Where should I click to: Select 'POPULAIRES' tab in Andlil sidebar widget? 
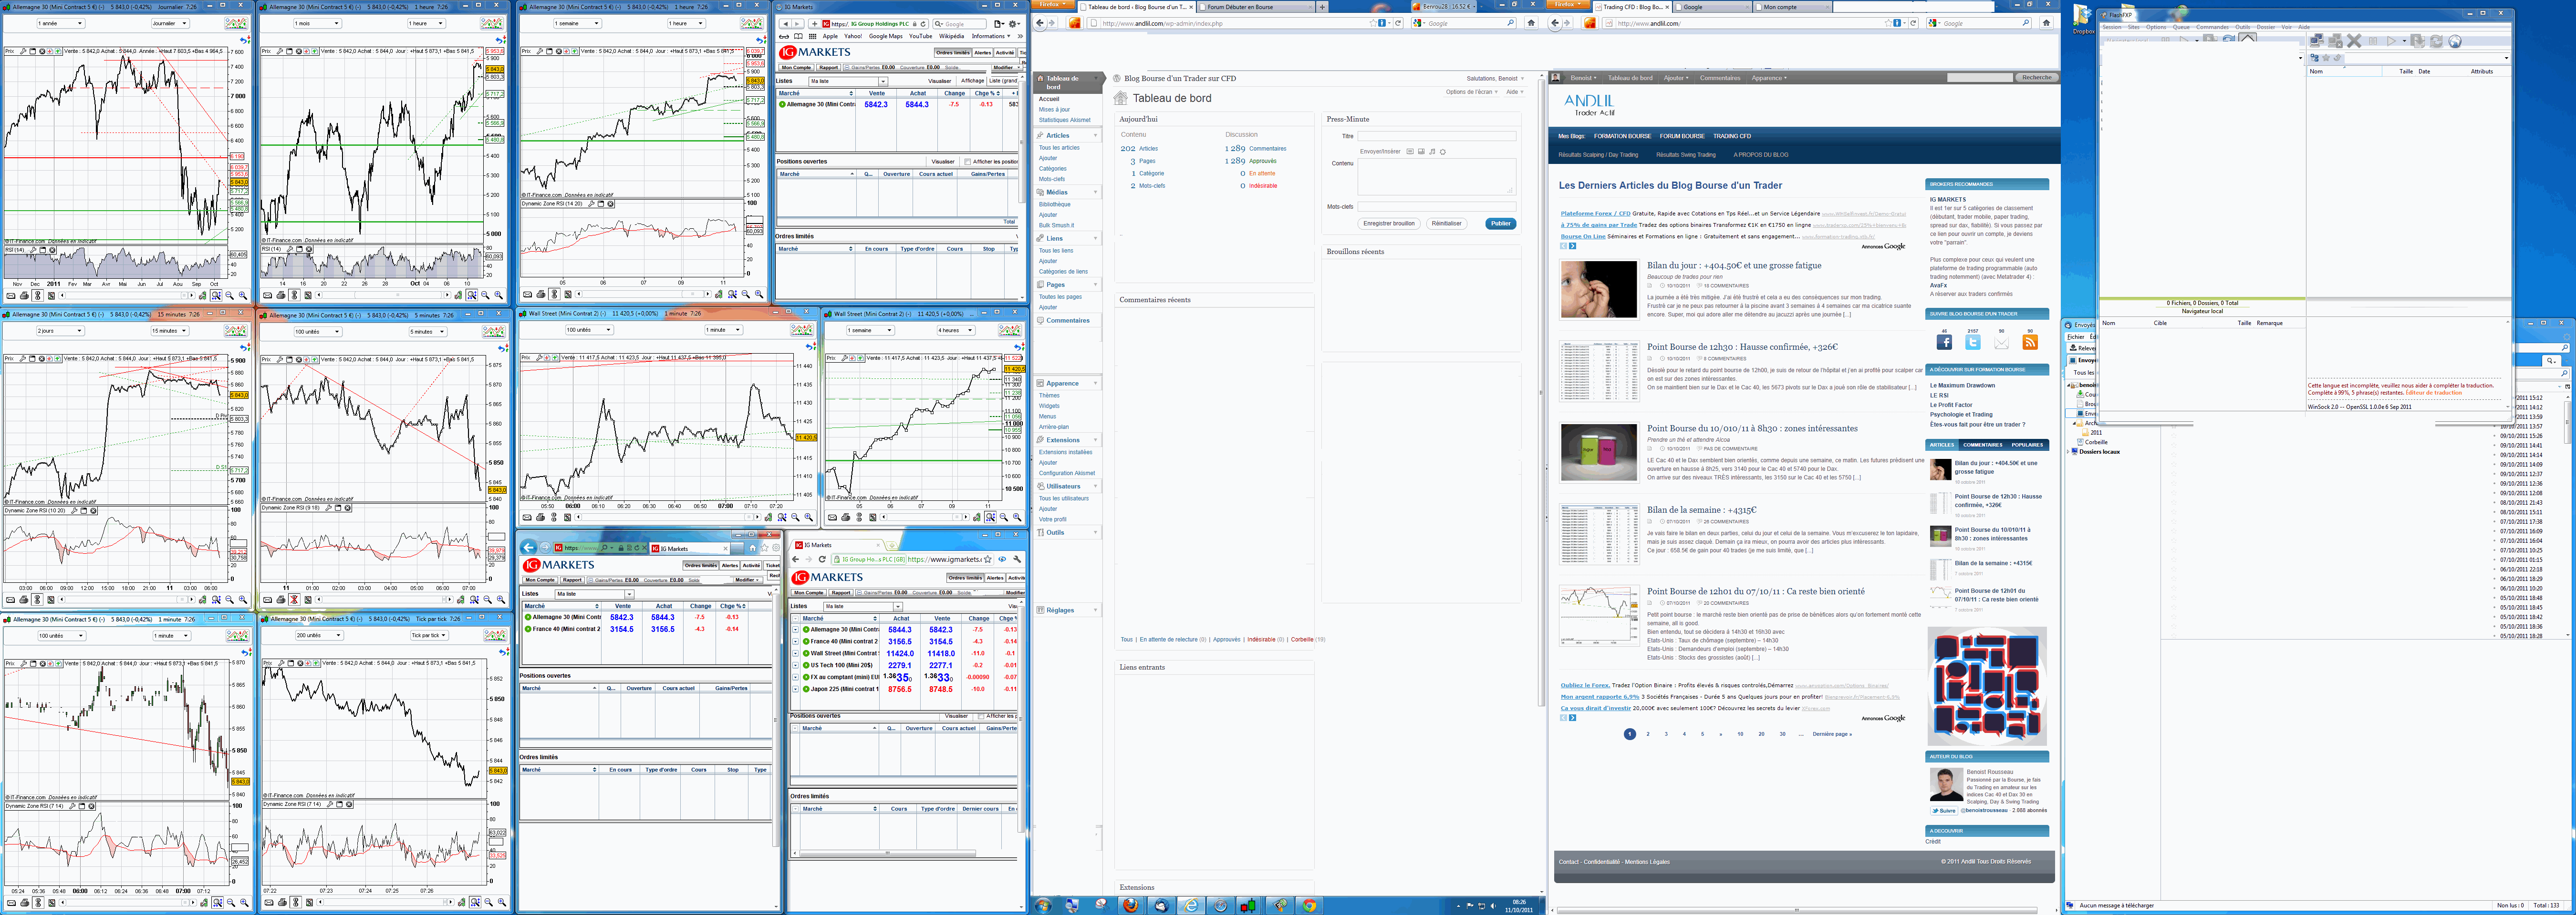coord(2028,445)
